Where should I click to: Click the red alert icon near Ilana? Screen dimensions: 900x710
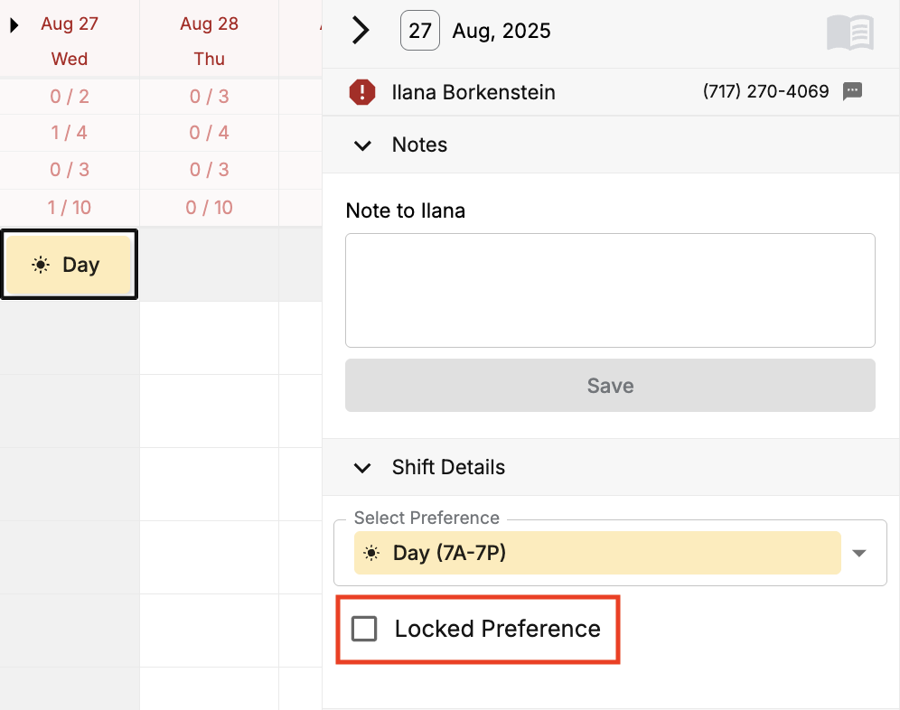(362, 92)
